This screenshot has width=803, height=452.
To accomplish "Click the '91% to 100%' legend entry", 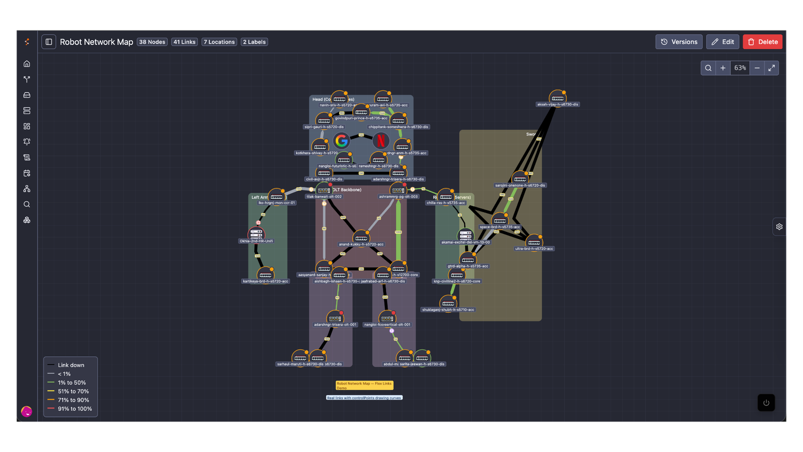I will tap(70, 409).
